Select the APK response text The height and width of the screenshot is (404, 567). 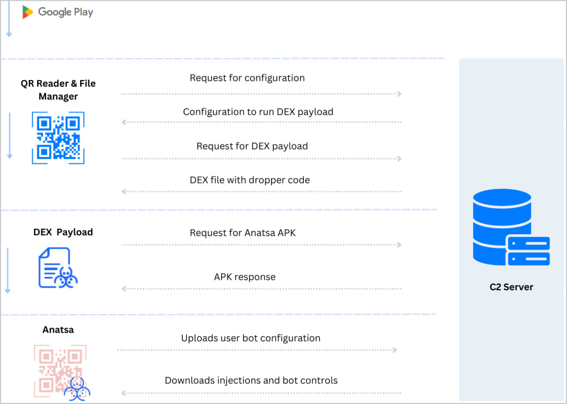click(245, 277)
